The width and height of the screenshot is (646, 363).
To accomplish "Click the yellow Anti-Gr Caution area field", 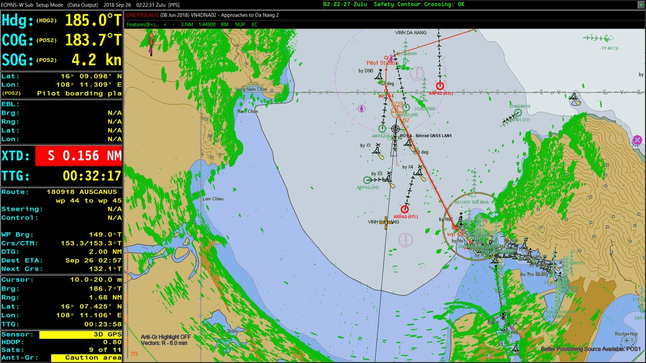I will pos(87,358).
